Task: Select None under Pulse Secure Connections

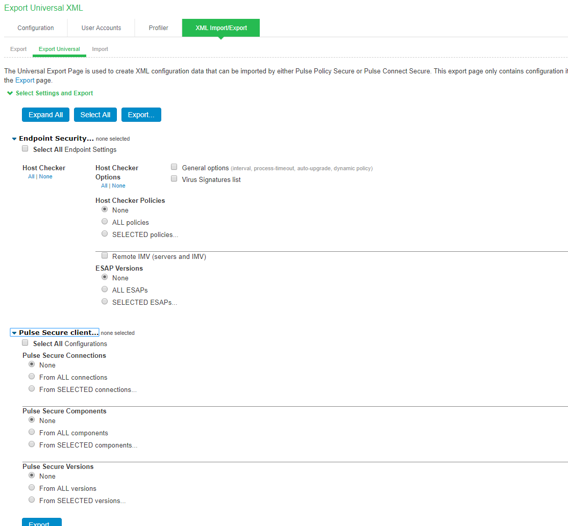Action: (32, 364)
